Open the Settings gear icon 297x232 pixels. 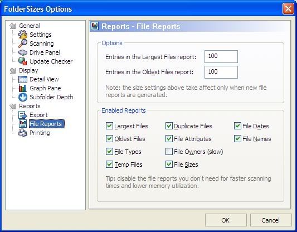[23, 35]
